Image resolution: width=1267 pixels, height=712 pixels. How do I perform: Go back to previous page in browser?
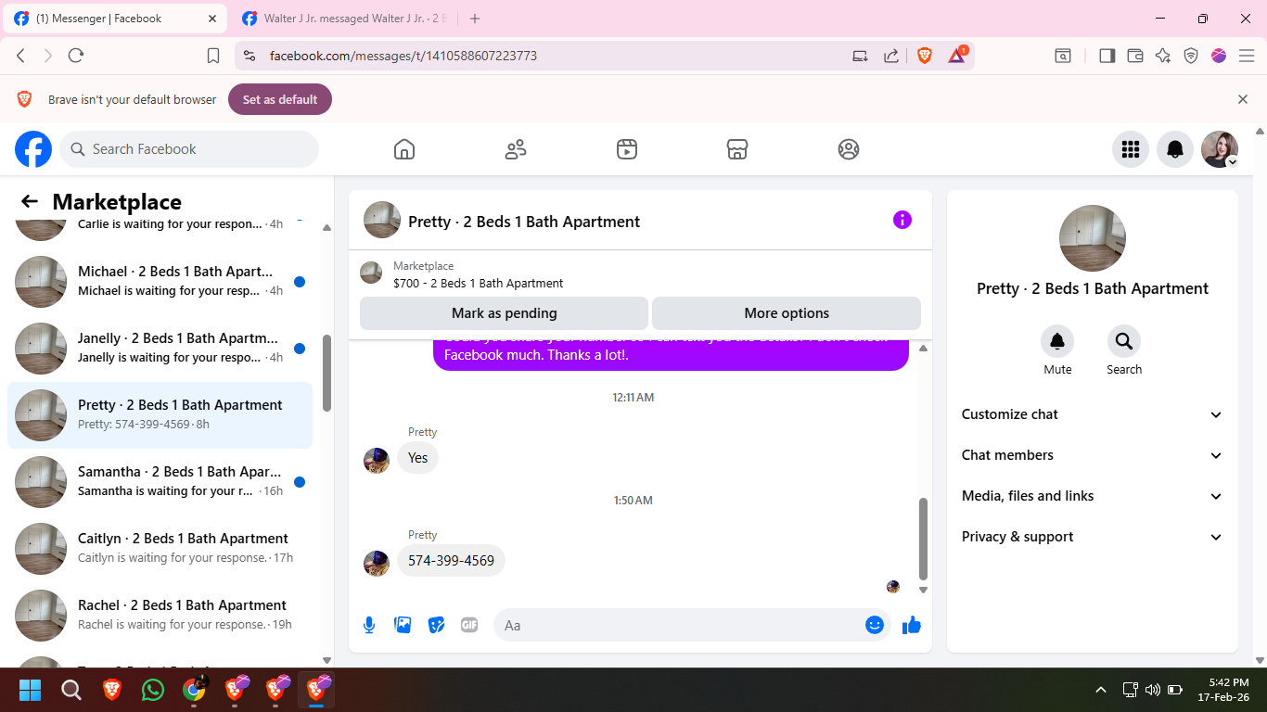coord(21,56)
